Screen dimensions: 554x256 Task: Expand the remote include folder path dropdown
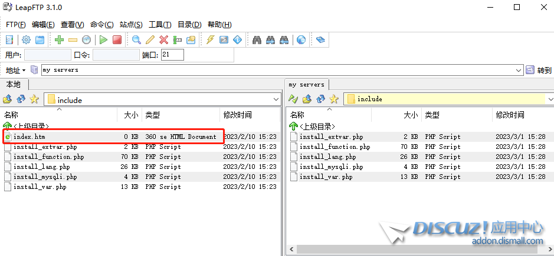coord(550,99)
